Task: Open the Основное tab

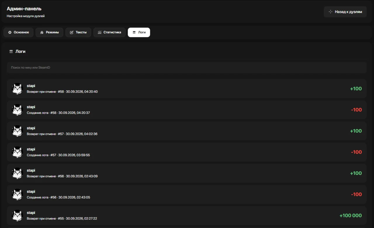Action: 18,32
